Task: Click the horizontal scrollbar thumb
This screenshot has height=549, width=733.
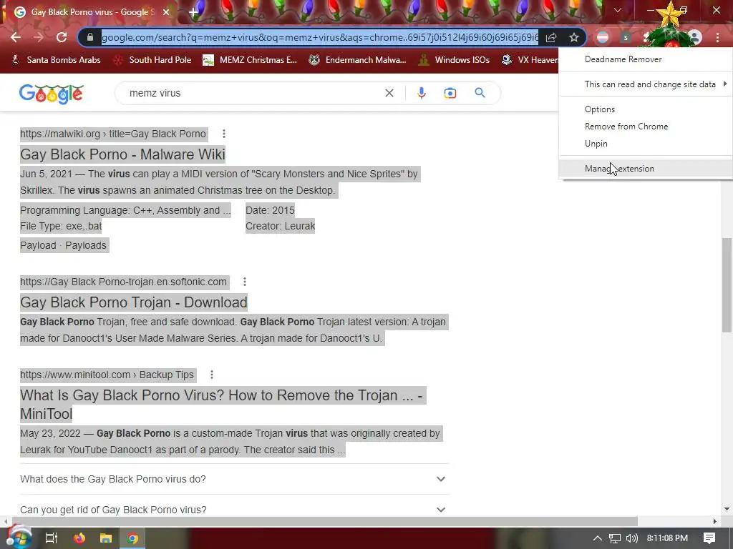Action: click(324, 521)
